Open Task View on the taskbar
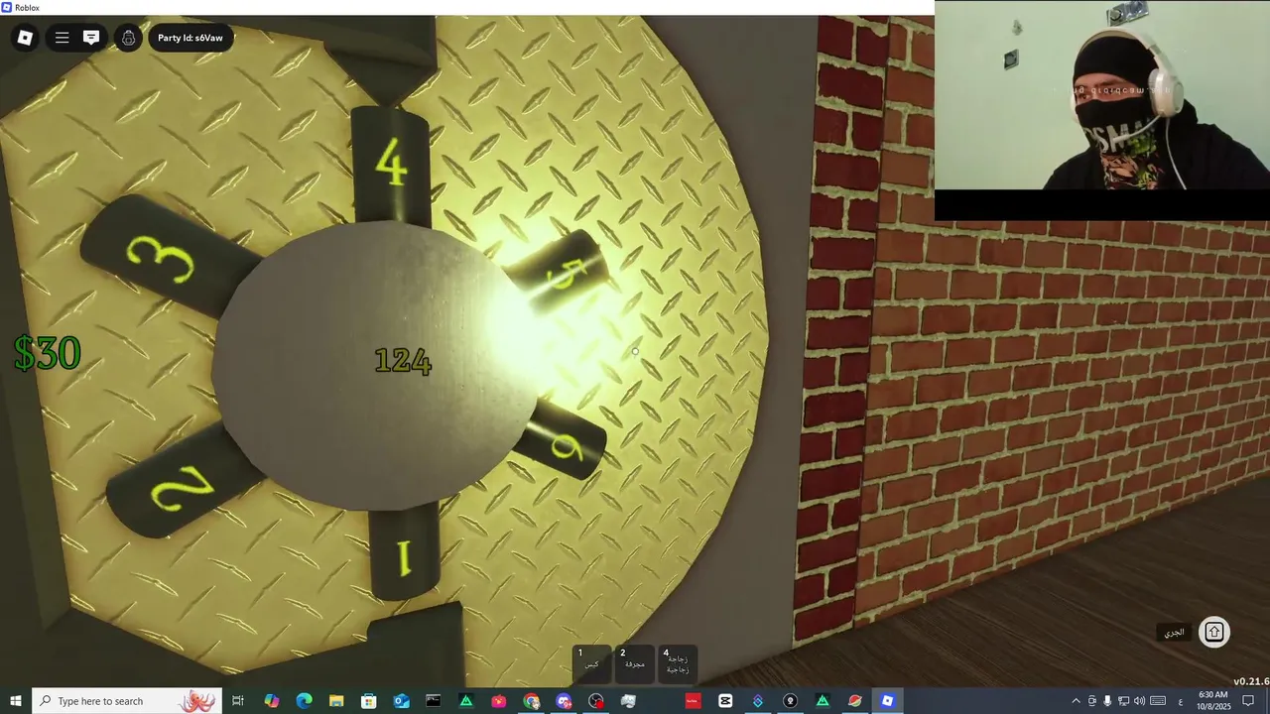Viewport: 1270px width, 714px height. [238, 701]
